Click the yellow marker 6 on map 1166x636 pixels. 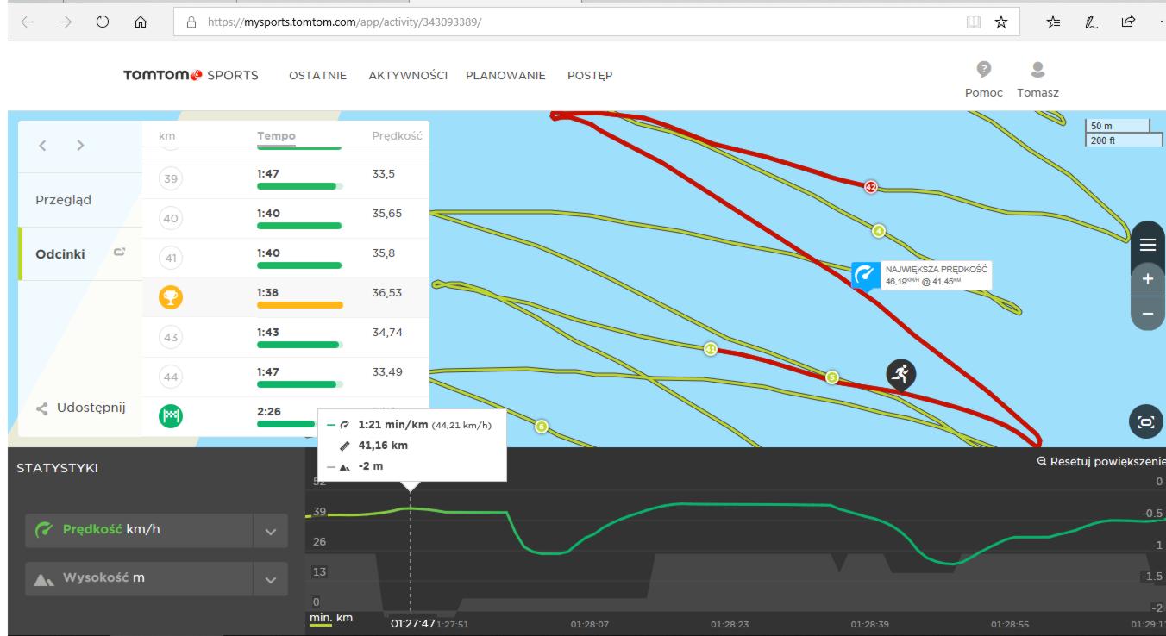click(542, 426)
